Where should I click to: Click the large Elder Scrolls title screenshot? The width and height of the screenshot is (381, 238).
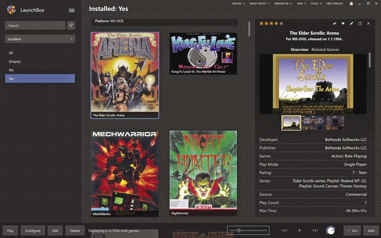pyautogui.click(x=313, y=84)
